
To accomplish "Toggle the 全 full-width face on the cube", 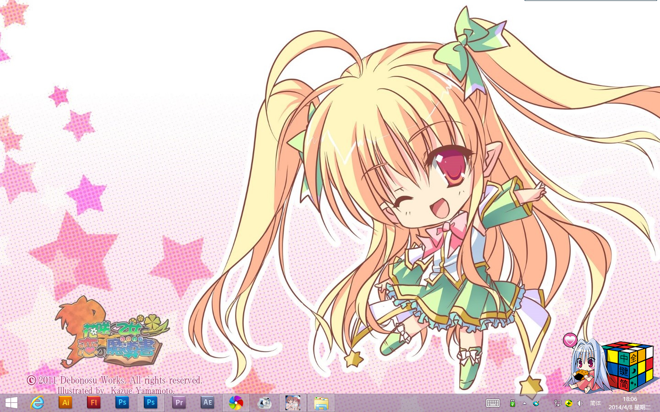I will pyautogui.click(x=634, y=358).
